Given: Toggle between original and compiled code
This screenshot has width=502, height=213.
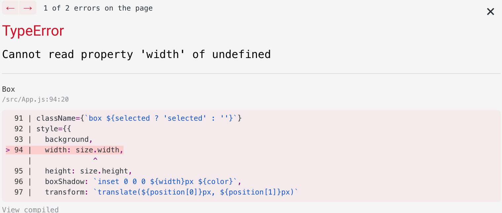Looking at the screenshot, I should (30, 209).
